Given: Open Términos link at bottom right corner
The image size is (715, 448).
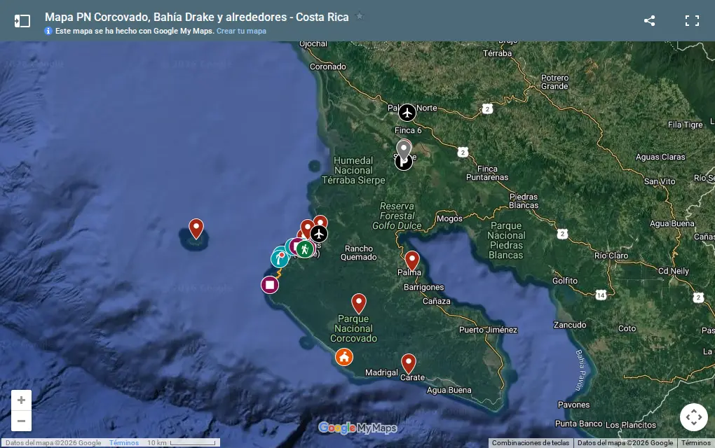Looking at the screenshot, I should click(x=696, y=442).
